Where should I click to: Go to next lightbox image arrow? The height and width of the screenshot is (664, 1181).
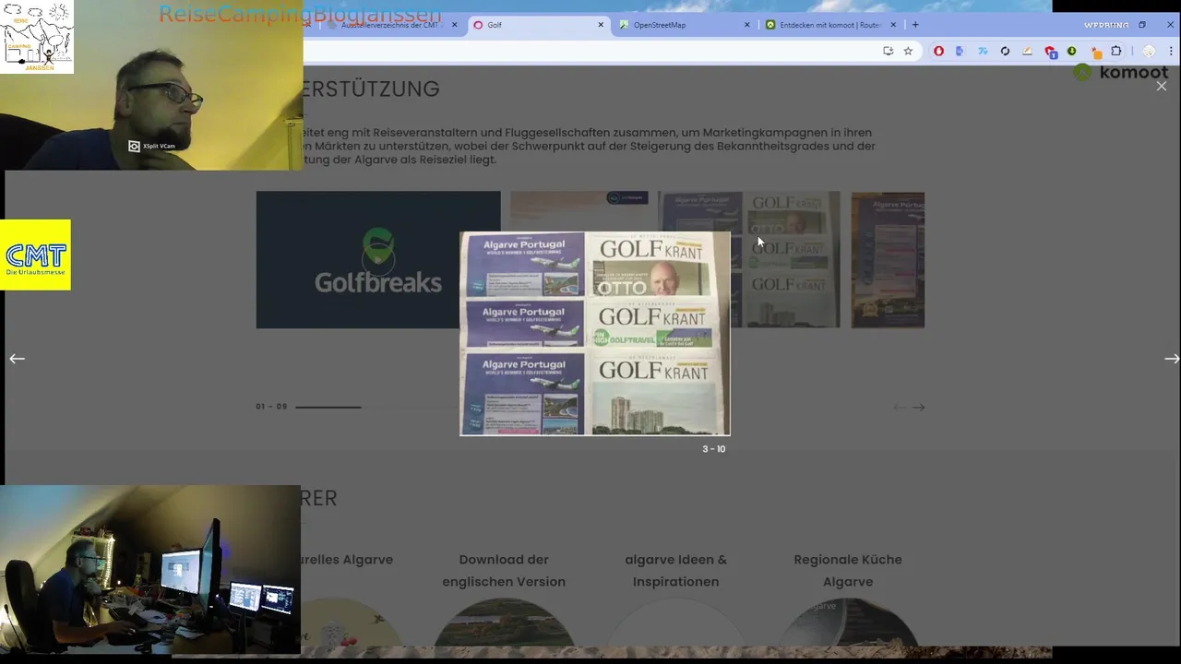(1172, 359)
